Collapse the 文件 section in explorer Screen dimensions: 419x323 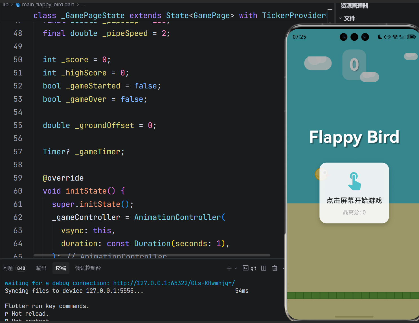340,18
